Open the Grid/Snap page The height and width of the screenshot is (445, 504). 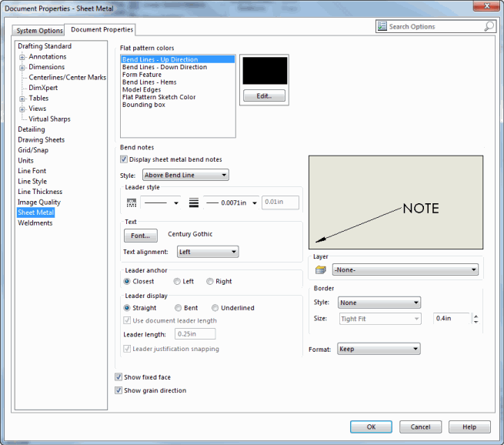pos(33,150)
